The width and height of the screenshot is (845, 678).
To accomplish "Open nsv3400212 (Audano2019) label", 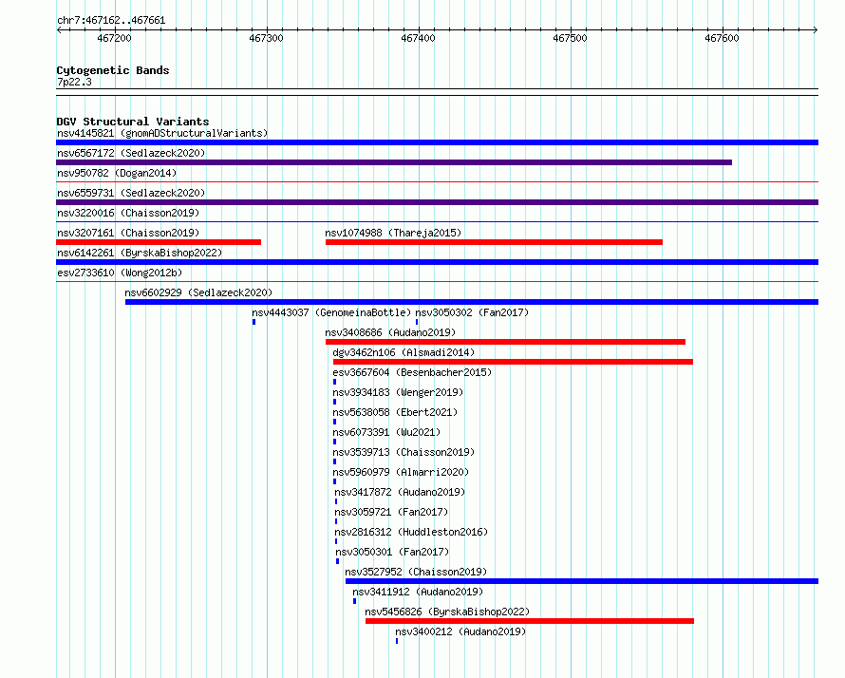I will pos(460,631).
